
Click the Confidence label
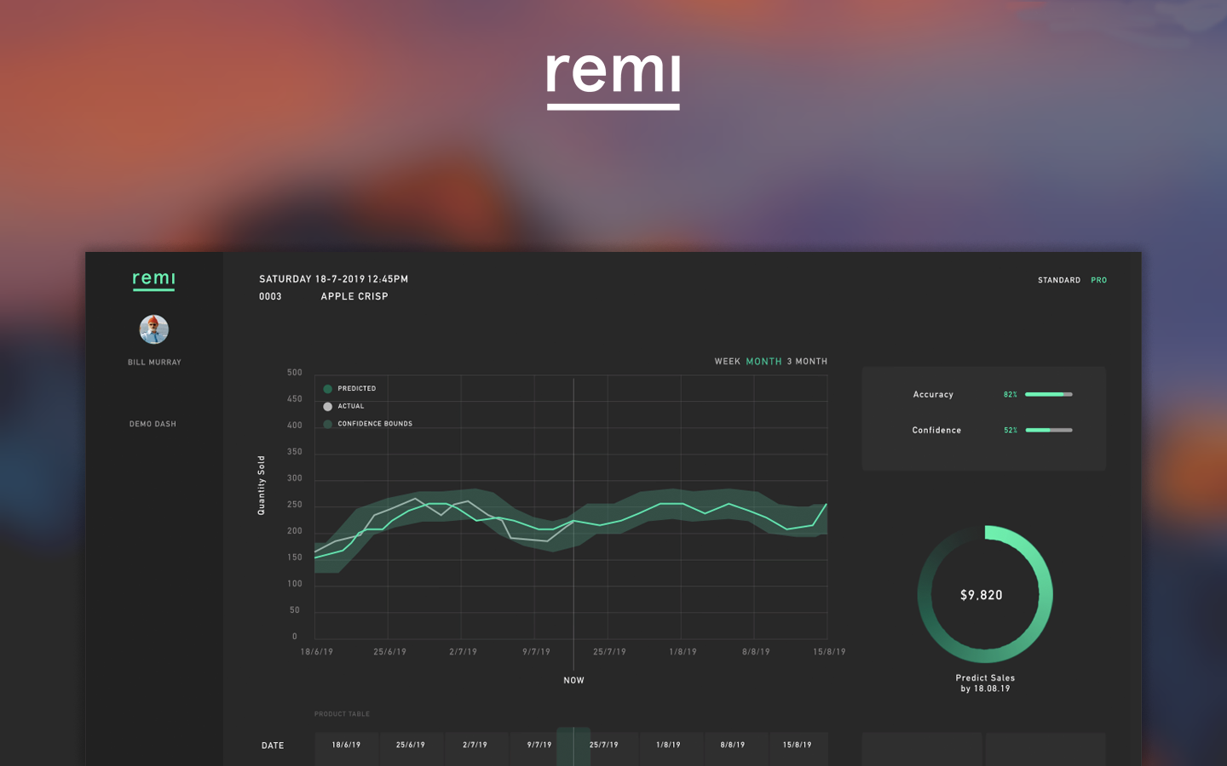coord(936,431)
